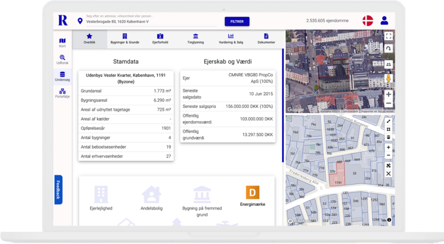Open Portefølje in the left sidebar
This screenshot has width=444, height=244.
click(x=62, y=93)
